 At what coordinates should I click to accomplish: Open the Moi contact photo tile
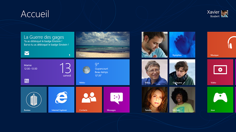pos(155,45)
